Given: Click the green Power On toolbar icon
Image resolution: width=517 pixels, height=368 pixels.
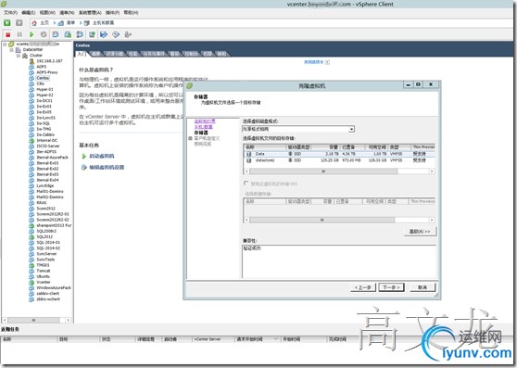Looking at the screenshot, I should coord(32,34).
